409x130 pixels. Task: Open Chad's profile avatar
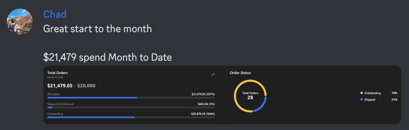[x=20, y=22]
